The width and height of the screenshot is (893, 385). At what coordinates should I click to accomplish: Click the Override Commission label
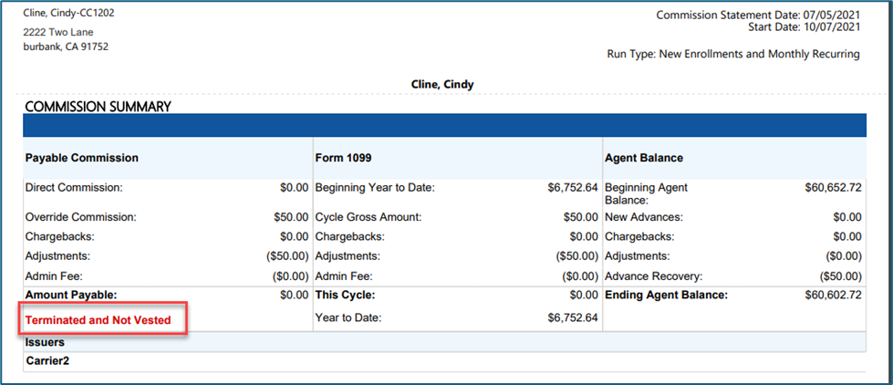80,217
